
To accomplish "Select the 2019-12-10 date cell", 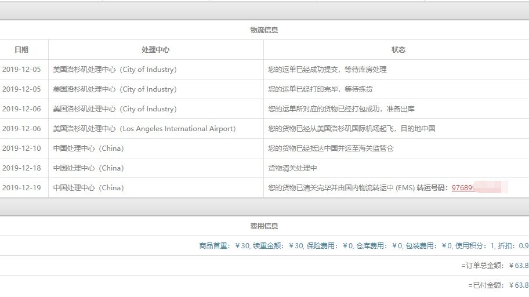I will point(21,148).
